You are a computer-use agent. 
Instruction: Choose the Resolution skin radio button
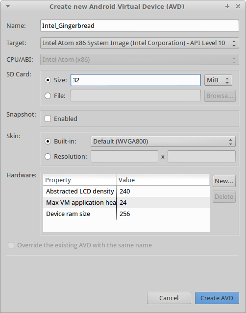point(48,157)
